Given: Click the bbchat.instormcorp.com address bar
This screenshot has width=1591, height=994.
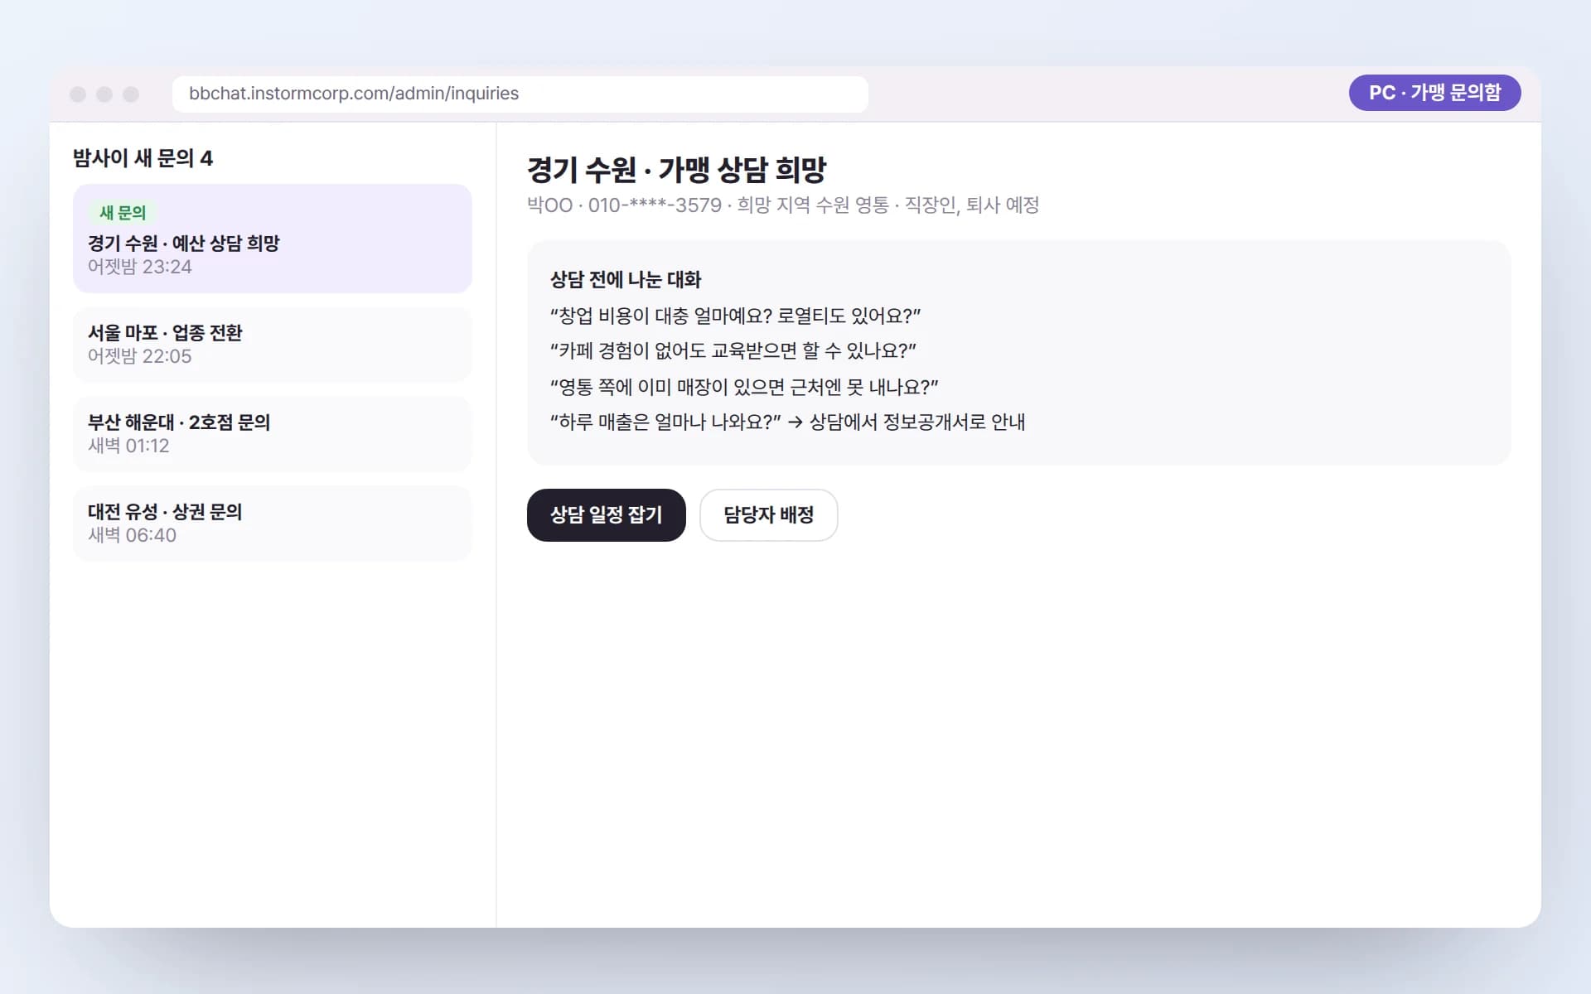Looking at the screenshot, I should point(520,94).
